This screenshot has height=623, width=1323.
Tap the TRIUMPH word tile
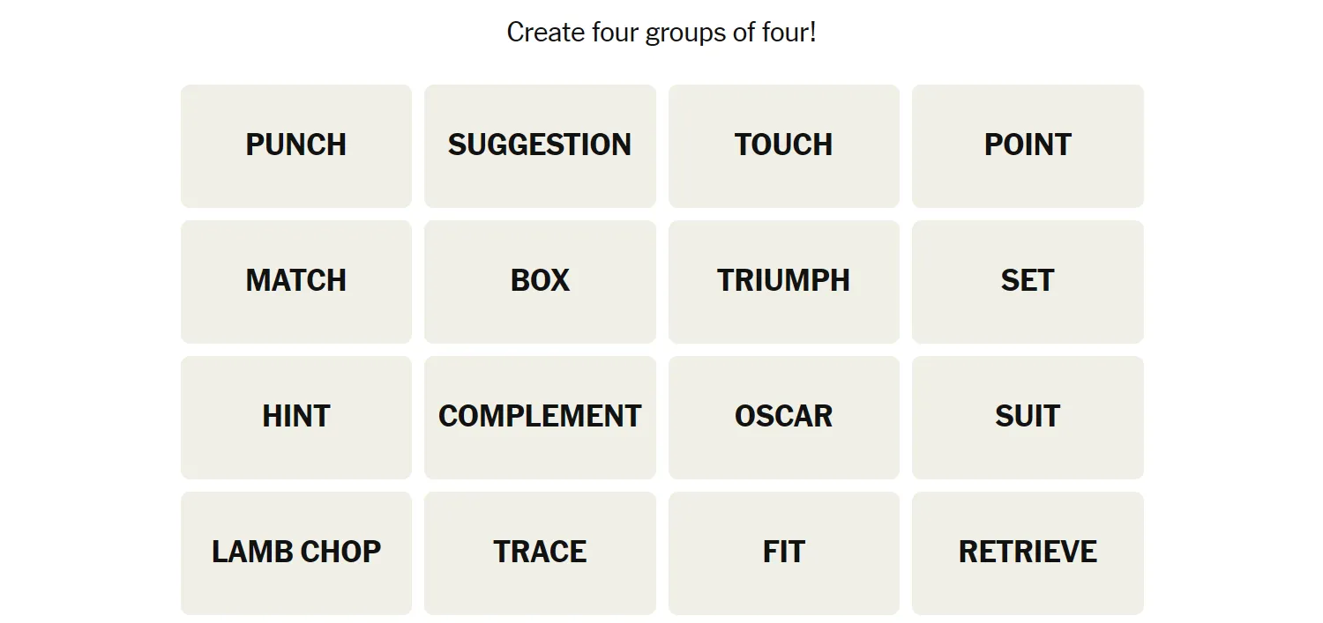point(784,282)
